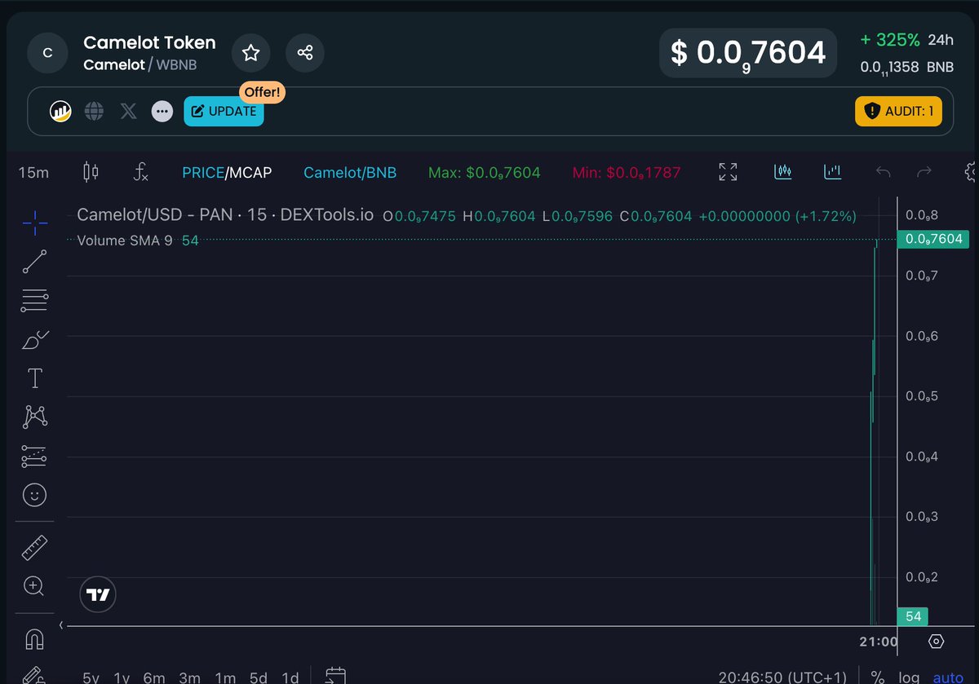Click the 21:00 time axis label
Image resolution: width=979 pixels, height=684 pixels.
[x=879, y=642]
